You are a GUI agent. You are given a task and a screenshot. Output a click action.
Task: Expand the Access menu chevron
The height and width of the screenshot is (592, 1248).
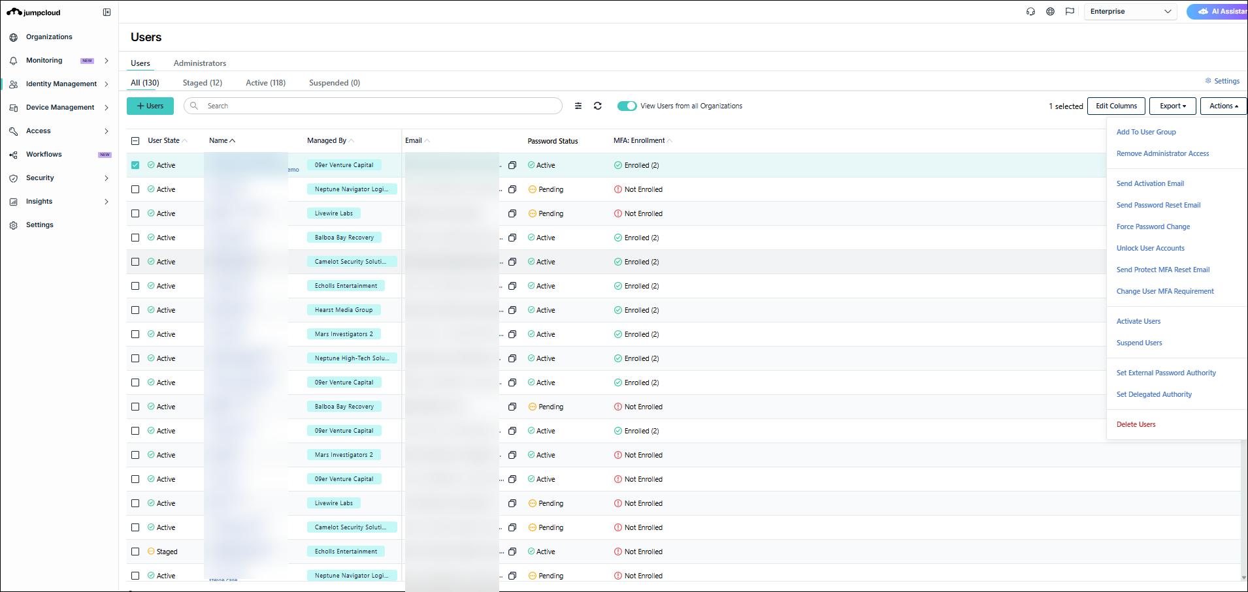[107, 131]
